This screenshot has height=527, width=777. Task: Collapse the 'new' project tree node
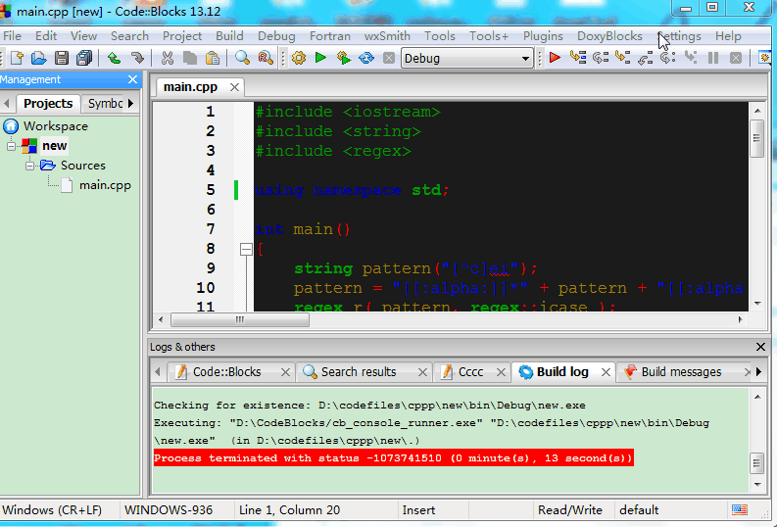click(12, 146)
